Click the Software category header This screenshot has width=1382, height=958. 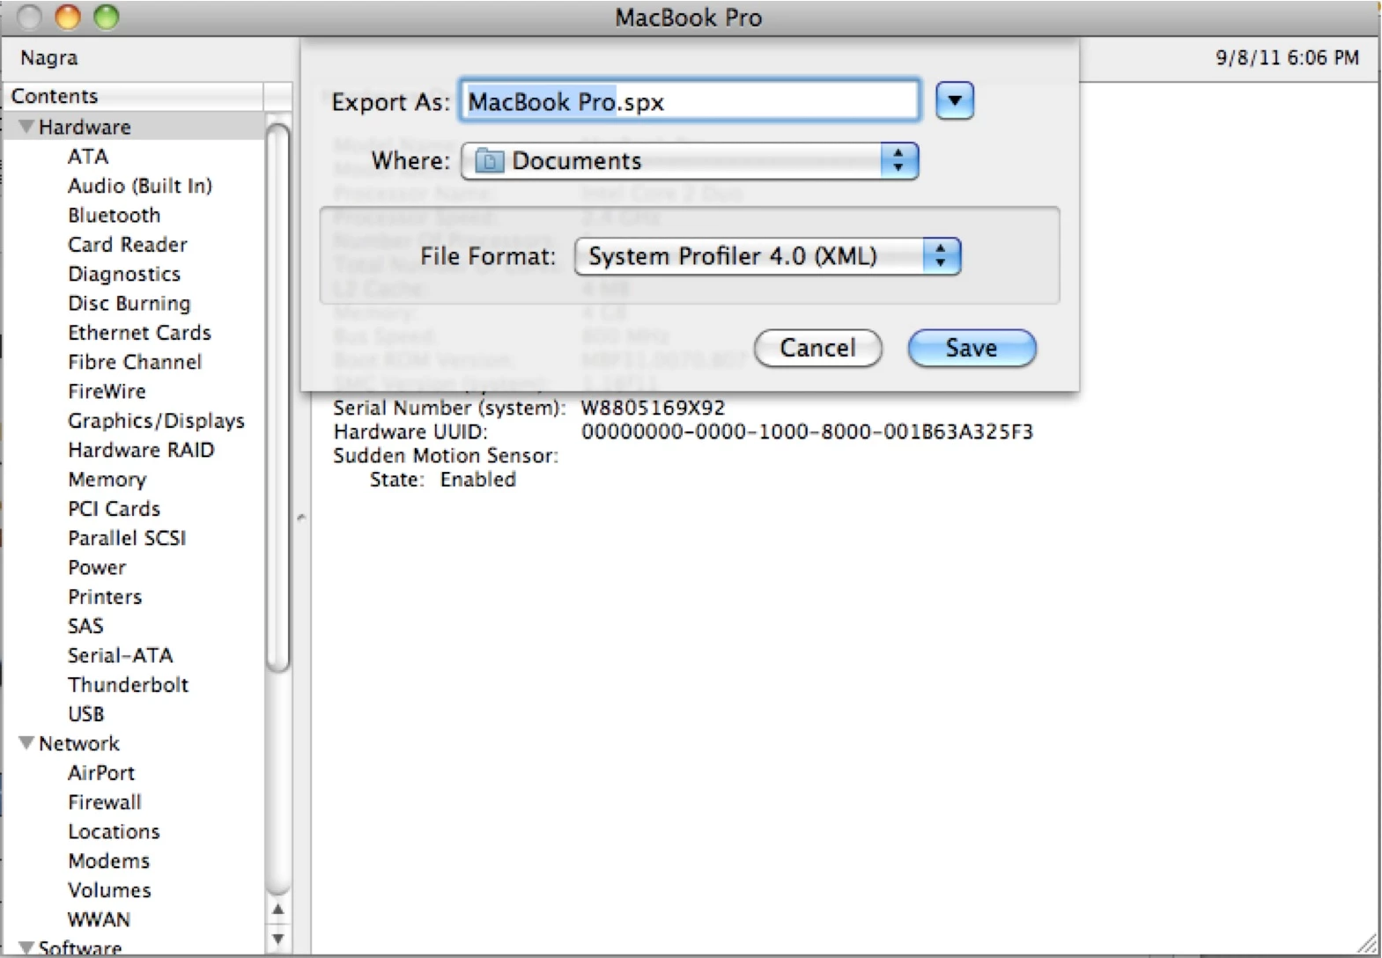click(80, 948)
